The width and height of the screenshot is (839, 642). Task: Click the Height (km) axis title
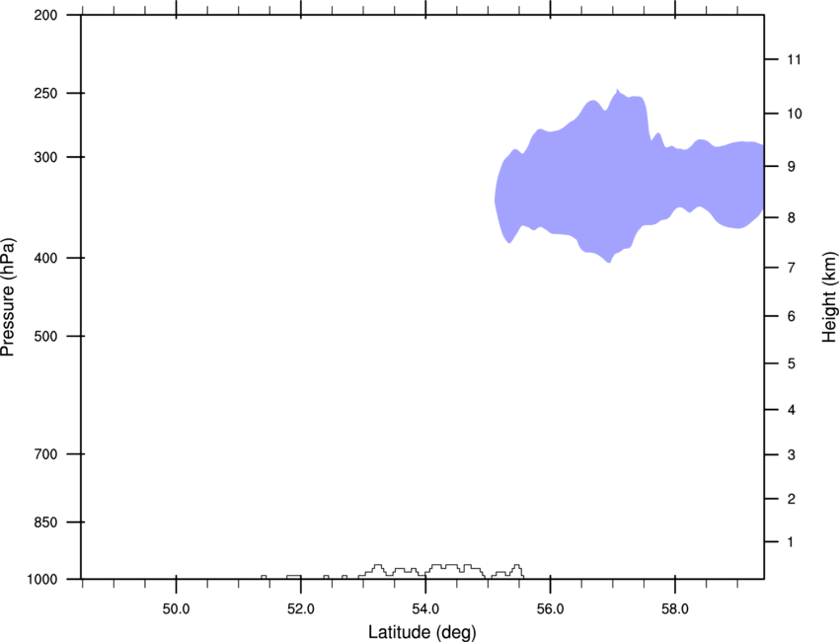(829, 297)
